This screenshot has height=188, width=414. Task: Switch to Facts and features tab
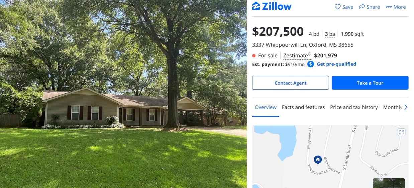303,107
